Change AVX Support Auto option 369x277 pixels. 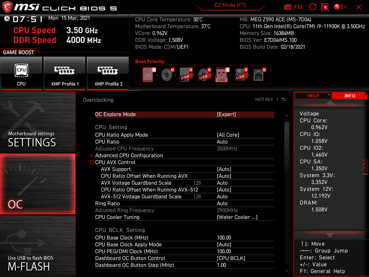tap(224, 169)
